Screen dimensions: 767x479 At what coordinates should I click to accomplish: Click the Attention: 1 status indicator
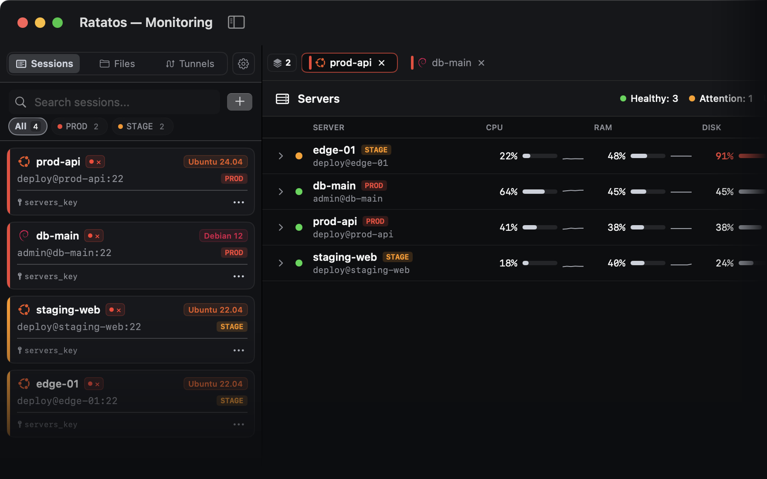coord(721,99)
